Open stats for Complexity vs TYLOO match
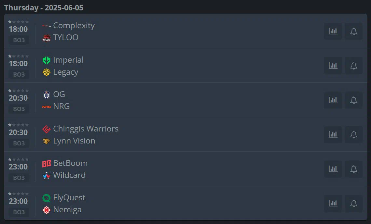The height and width of the screenshot is (224, 371). (333, 31)
